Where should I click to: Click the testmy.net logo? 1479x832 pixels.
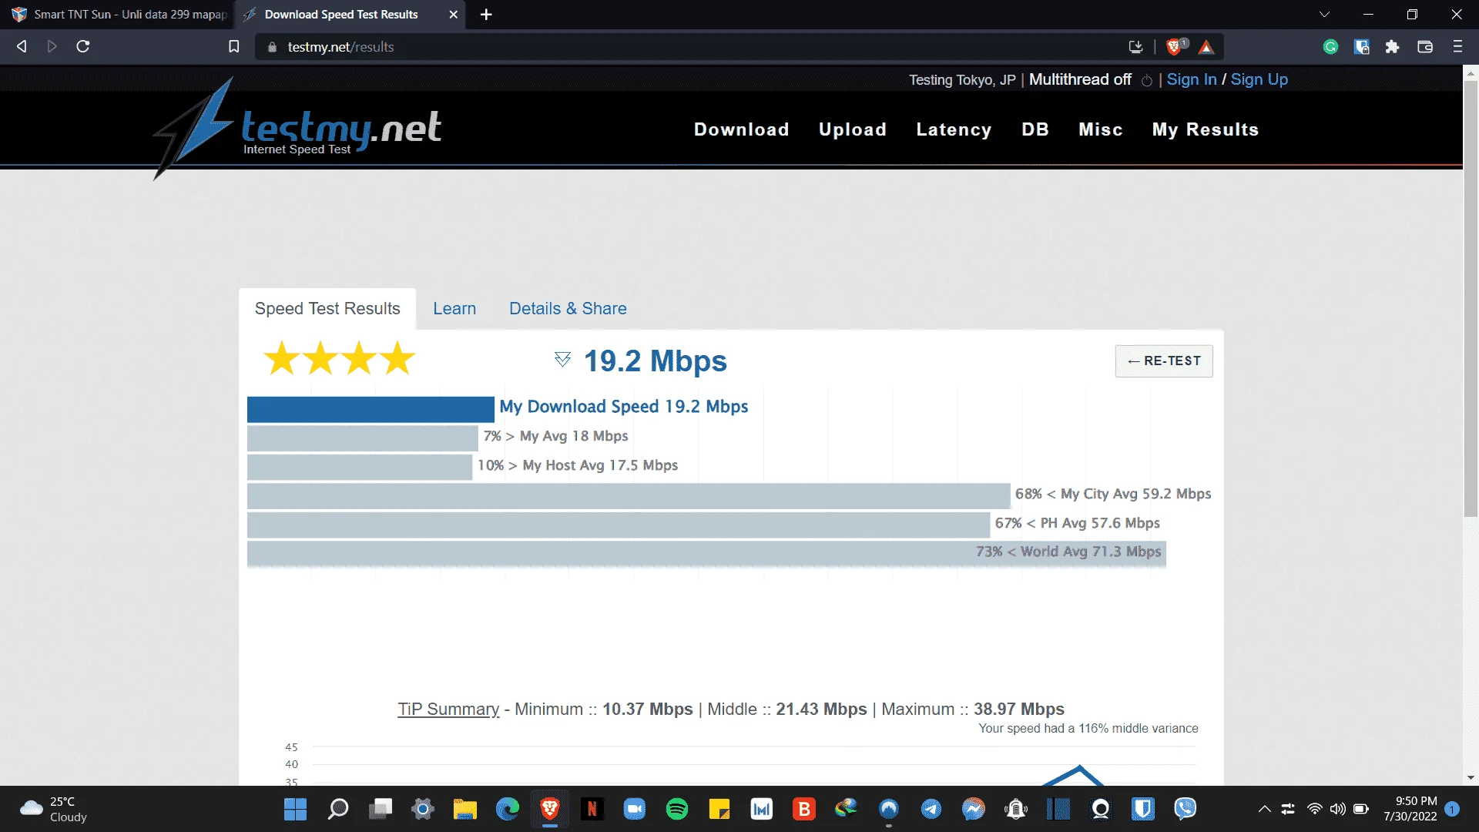click(x=297, y=129)
